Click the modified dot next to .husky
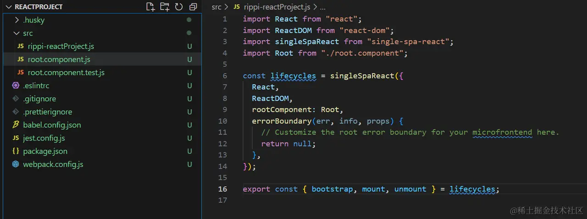 (189, 20)
